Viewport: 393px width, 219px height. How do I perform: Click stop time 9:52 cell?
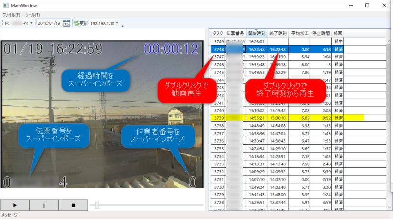pos(321,118)
